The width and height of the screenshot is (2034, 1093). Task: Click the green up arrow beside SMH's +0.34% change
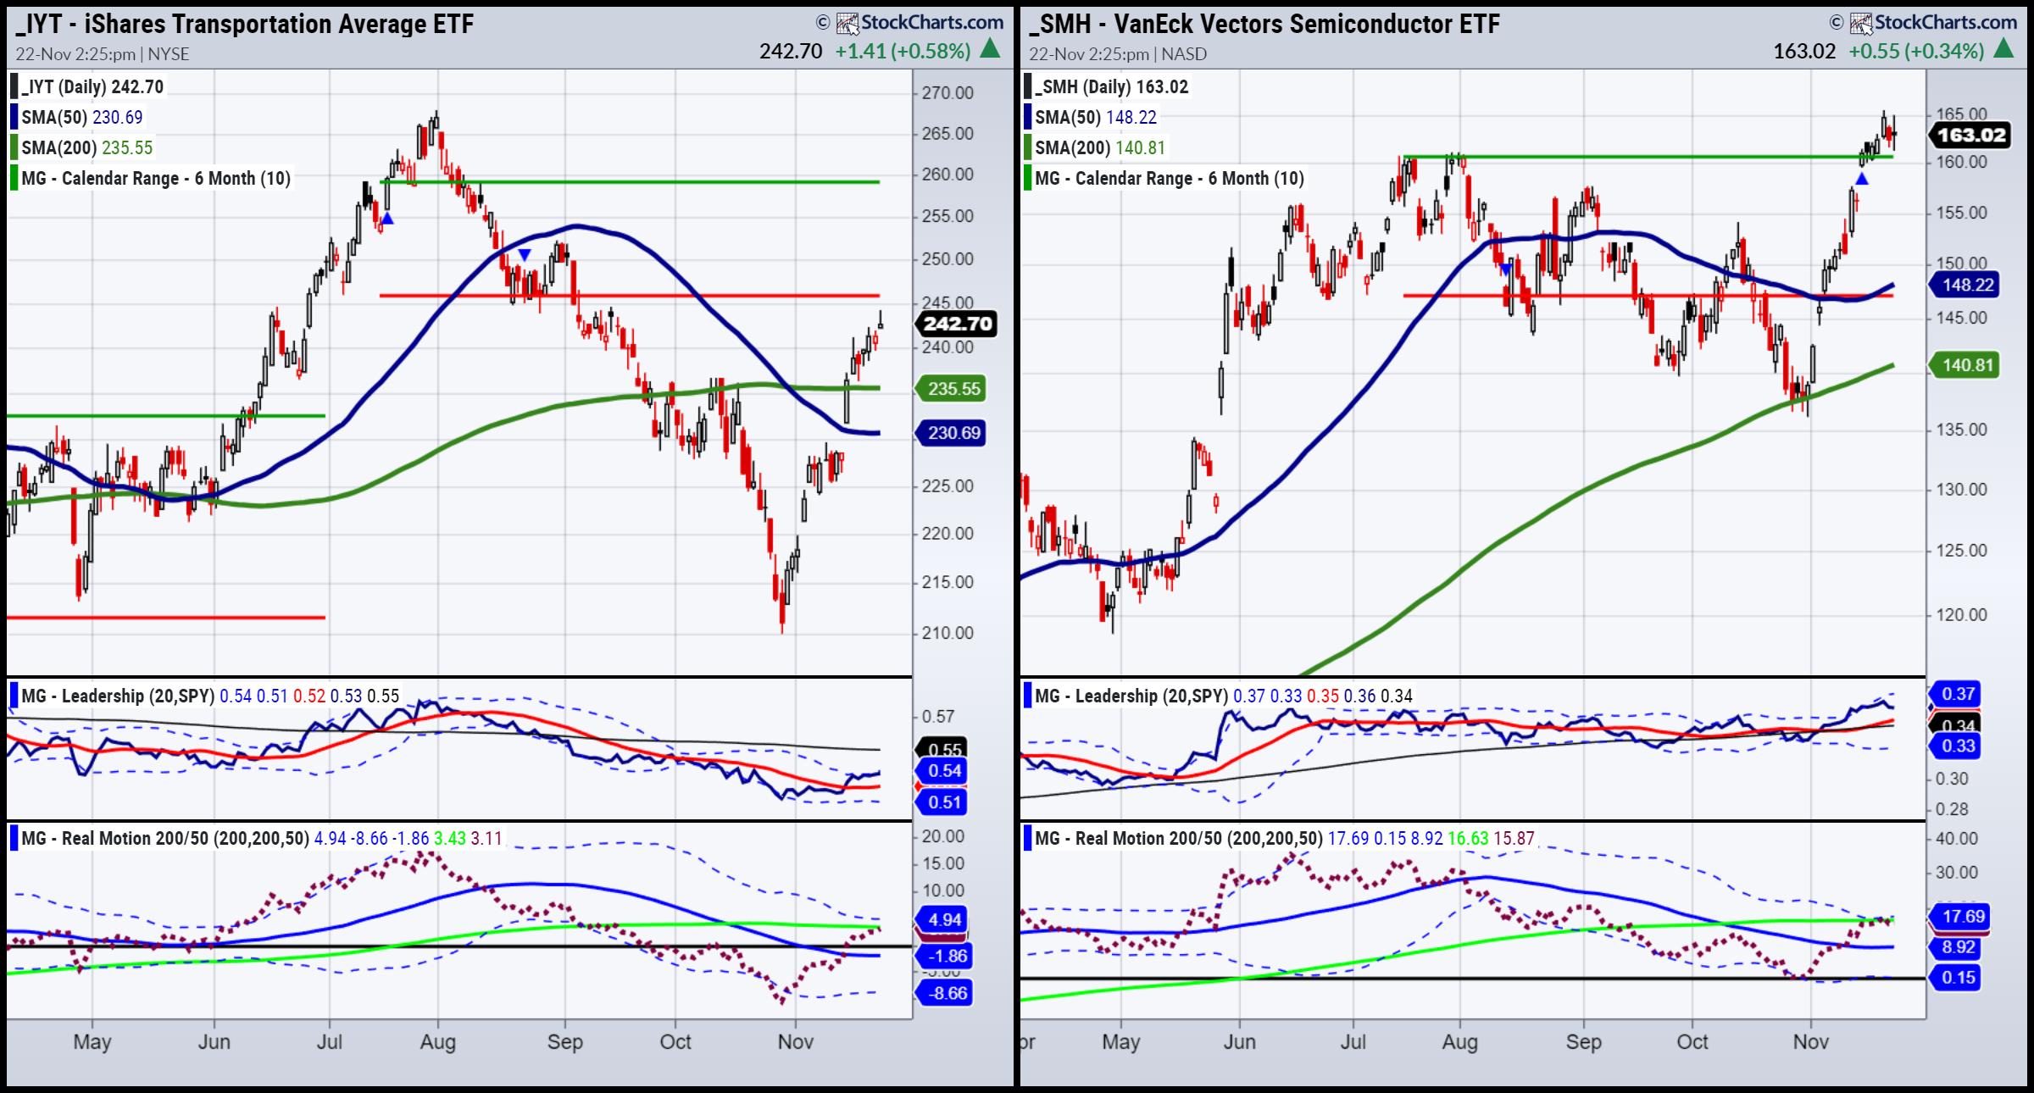[2003, 50]
